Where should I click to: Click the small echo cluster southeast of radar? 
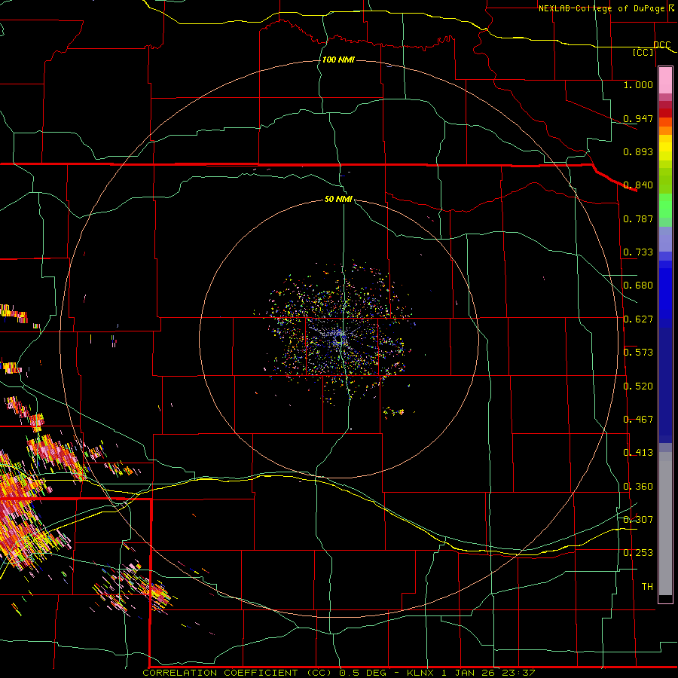pyautogui.click(x=394, y=411)
